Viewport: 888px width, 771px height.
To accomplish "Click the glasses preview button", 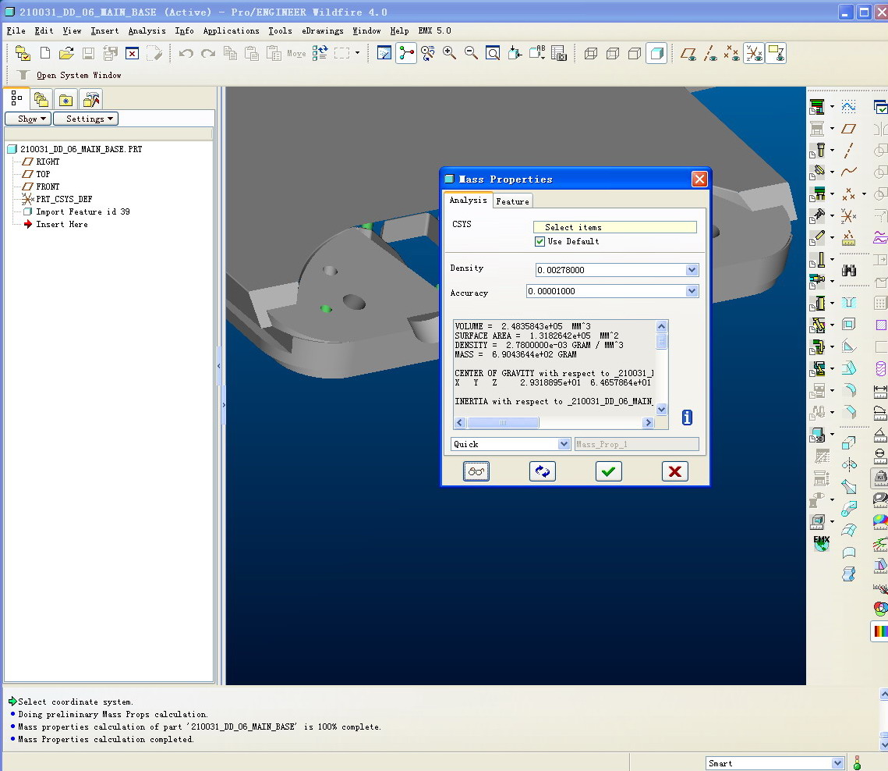I will tap(476, 471).
